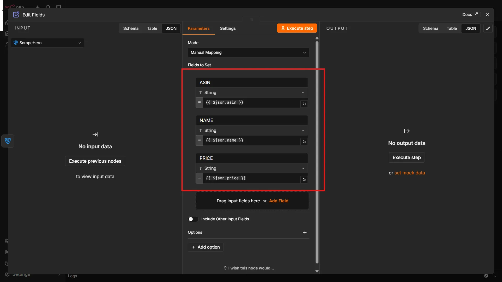Switch to the Parameters tab
The image size is (502, 282).
(x=198, y=28)
